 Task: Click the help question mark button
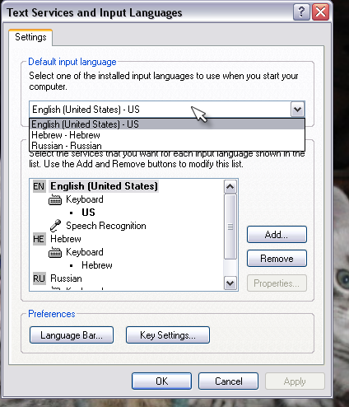301,12
